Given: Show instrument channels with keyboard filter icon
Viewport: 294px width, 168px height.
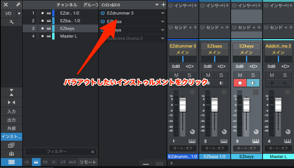Looking at the screenshot, I should point(36,162).
